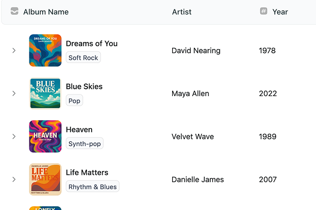Click the Life Matters album title
The image size is (316, 210).
[87, 172]
